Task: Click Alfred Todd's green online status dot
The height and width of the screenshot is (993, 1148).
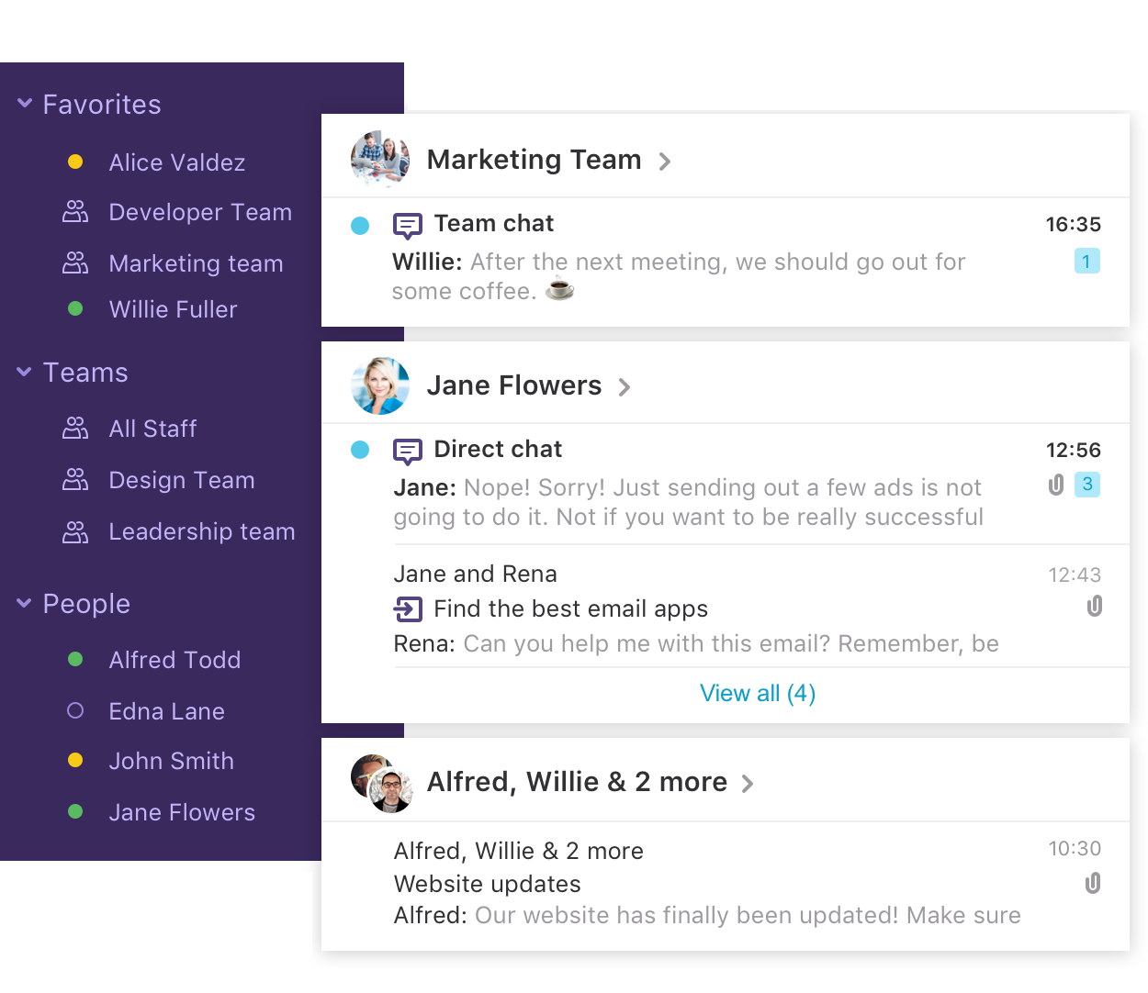Action: pos(75,659)
